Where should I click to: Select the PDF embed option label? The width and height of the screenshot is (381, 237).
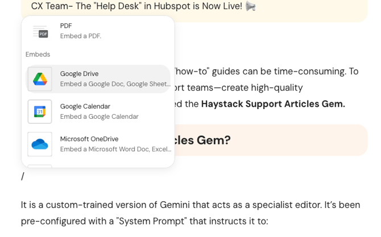66,26
